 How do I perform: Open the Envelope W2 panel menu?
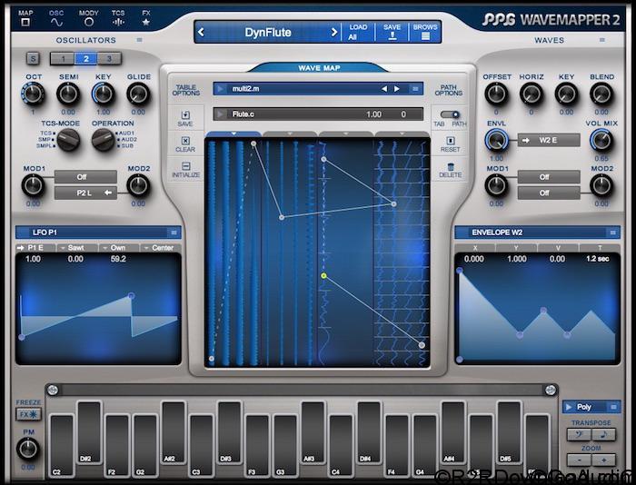click(x=613, y=233)
